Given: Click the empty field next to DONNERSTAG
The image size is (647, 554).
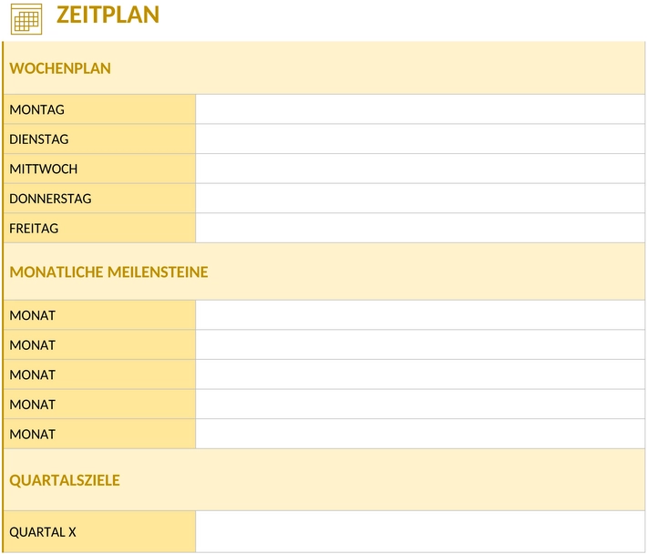Looking at the screenshot, I should (420, 199).
